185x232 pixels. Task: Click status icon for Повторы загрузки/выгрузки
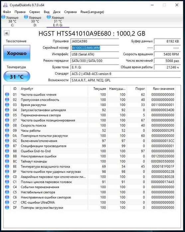tap(7, 207)
